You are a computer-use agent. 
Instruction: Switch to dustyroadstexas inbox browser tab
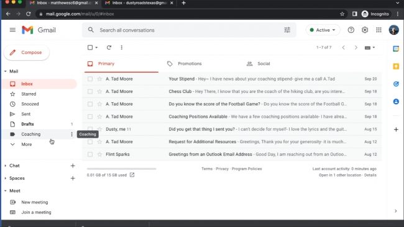(139, 3)
